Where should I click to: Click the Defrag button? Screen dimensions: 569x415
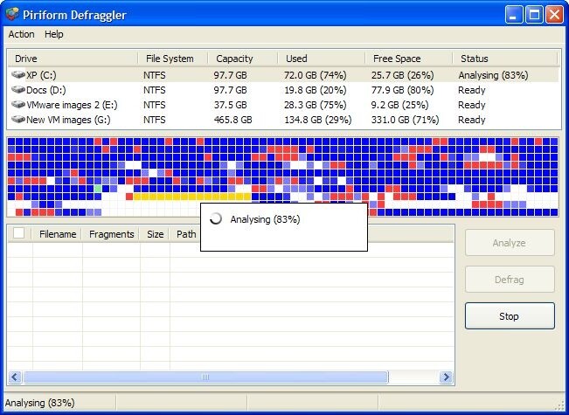click(x=510, y=280)
